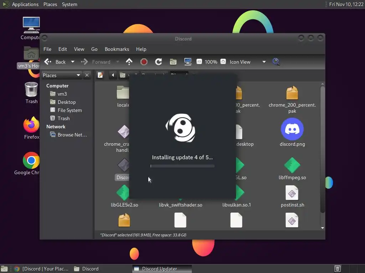
Task: Open the Applications menu
Action: (x=25, y=4)
